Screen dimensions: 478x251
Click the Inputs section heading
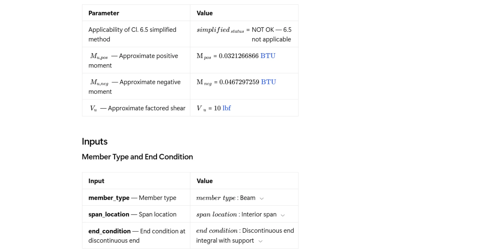point(95,142)
